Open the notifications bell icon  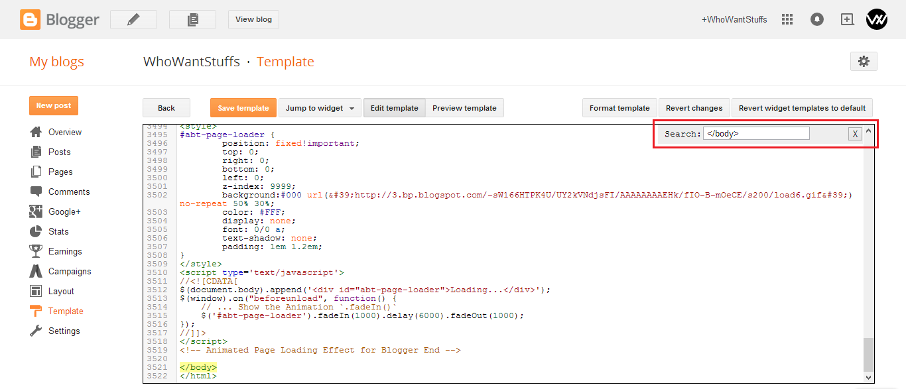click(x=817, y=19)
